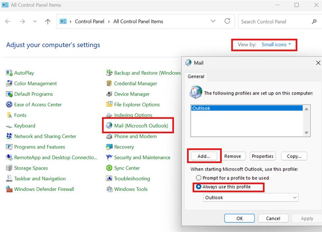Viewport: 322px width, 232px height.
Task: Open Taskbar and Navigation icon
Action: coord(9,178)
